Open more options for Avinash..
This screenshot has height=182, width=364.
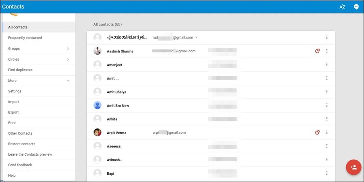click(327, 159)
